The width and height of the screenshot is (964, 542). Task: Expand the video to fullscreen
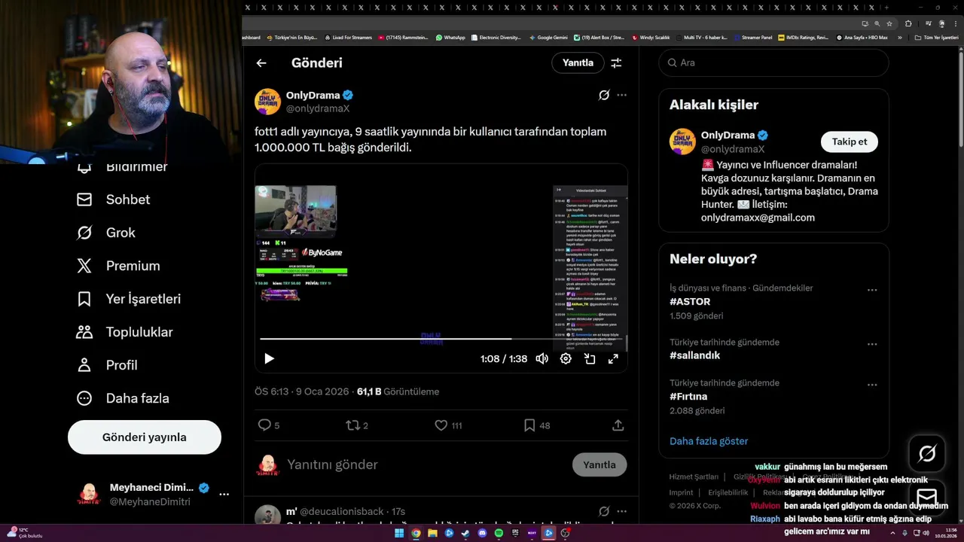[613, 359]
